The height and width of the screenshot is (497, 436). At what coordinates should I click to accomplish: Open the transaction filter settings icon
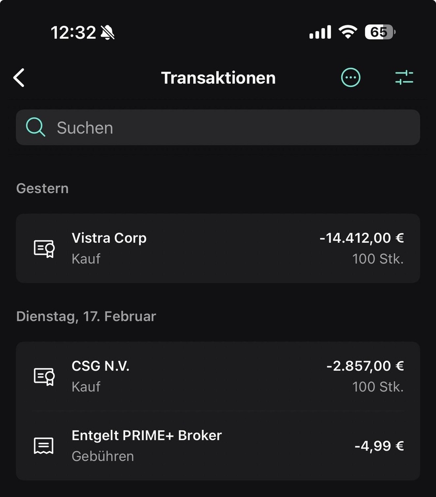coord(404,78)
